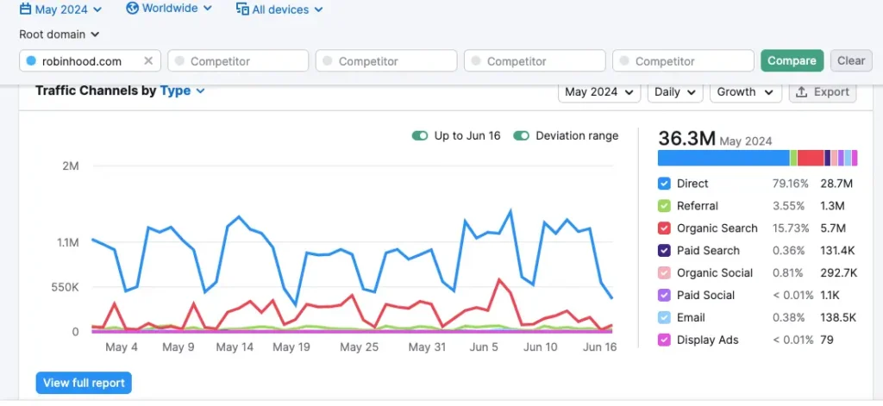
Task: Uncheck the Paid Search checkbox
Action: coord(665,251)
